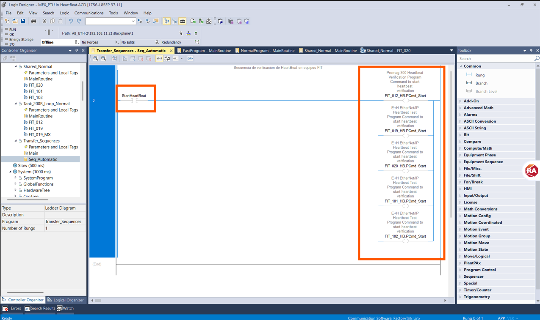Switch to Shared_Normal - FIT_020 tab
This screenshot has width=540, height=320.
385,50
